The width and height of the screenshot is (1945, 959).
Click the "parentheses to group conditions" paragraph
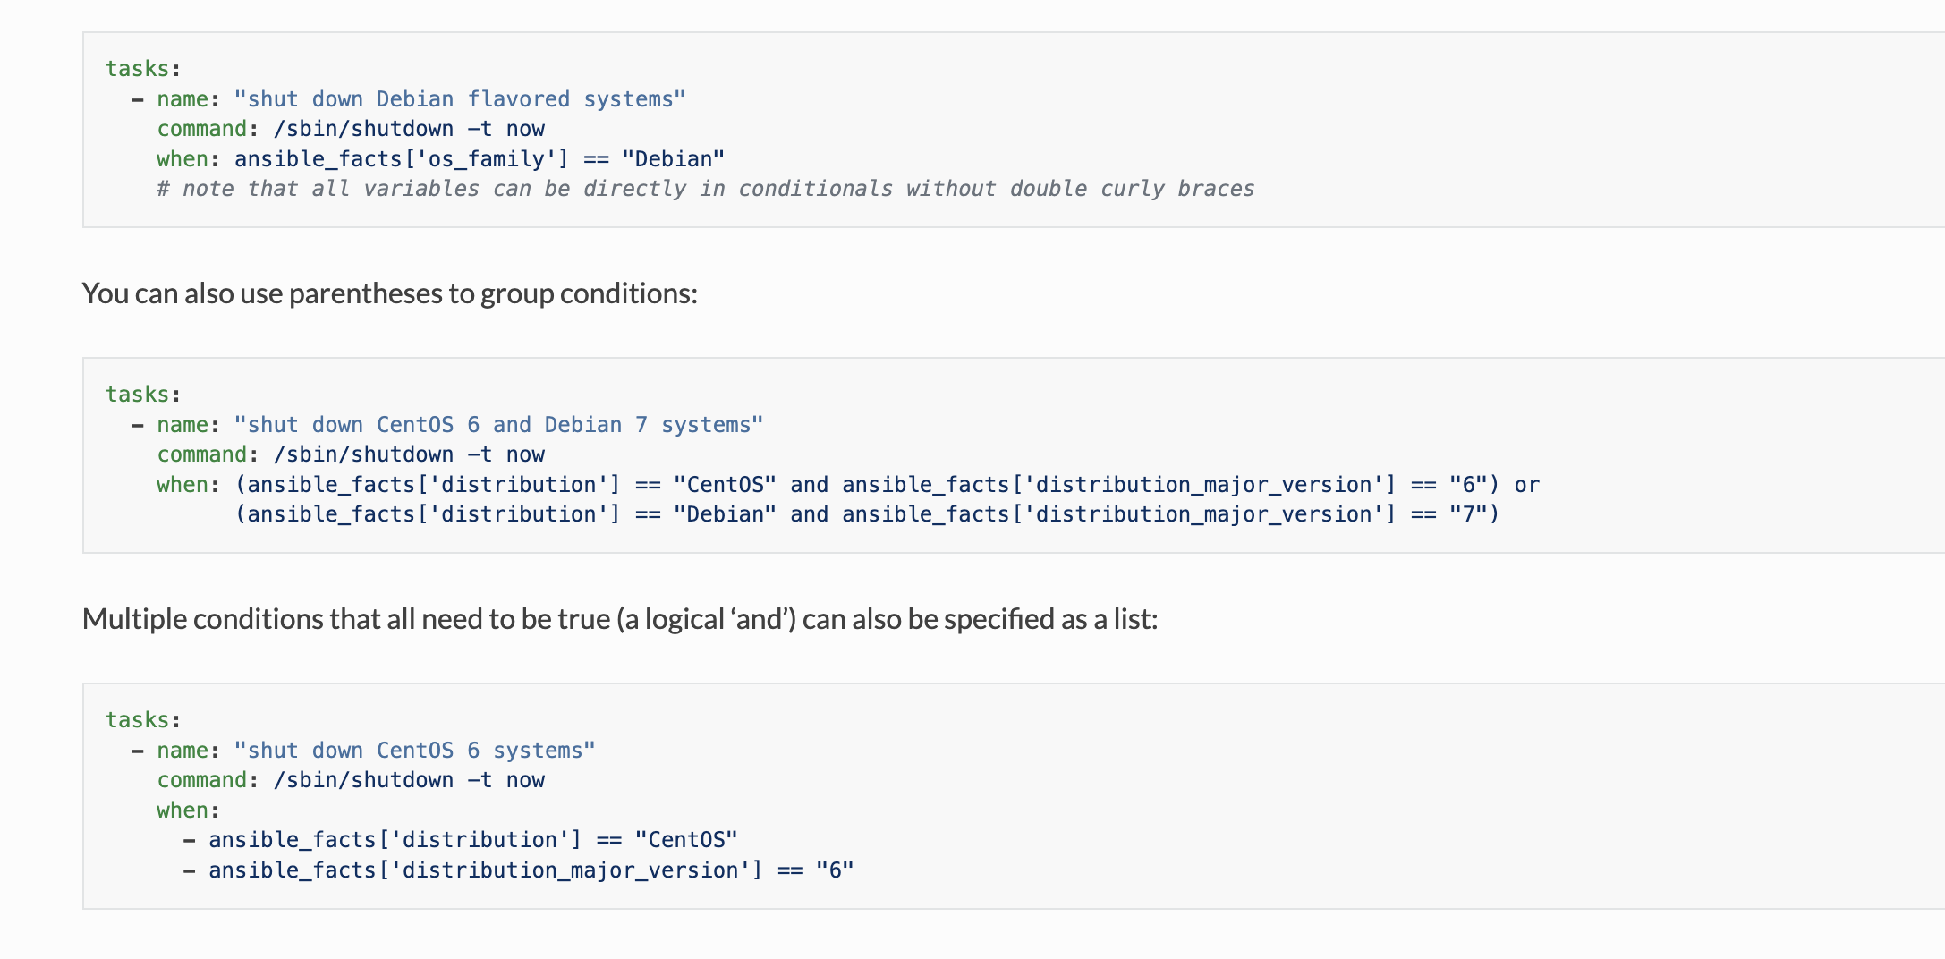click(x=389, y=293)
